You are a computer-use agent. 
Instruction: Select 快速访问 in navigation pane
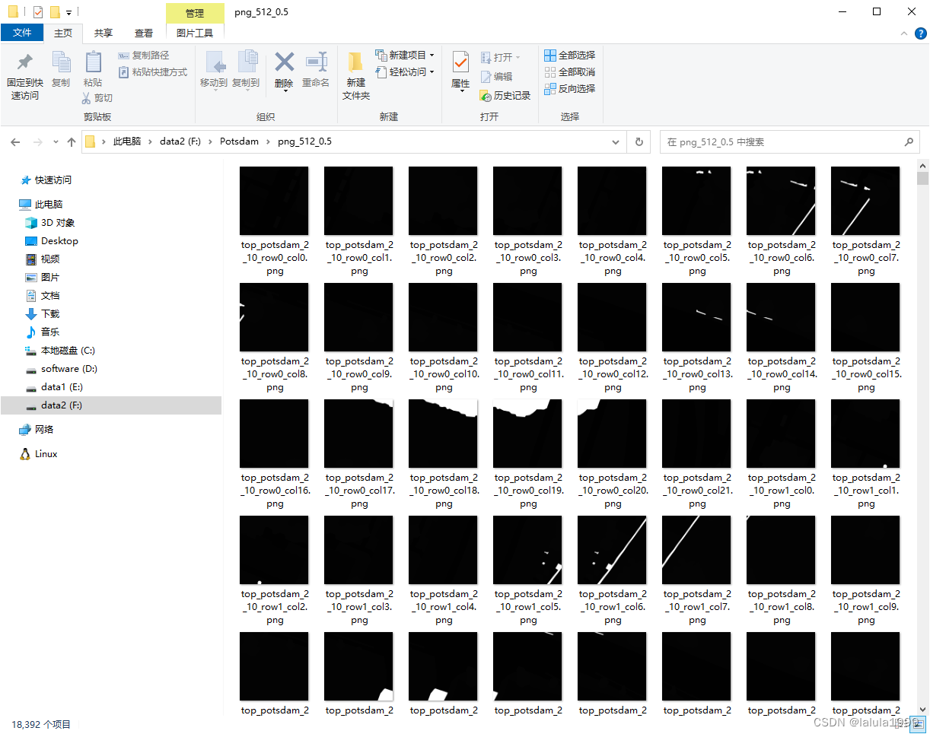click(x=53, y=180)
